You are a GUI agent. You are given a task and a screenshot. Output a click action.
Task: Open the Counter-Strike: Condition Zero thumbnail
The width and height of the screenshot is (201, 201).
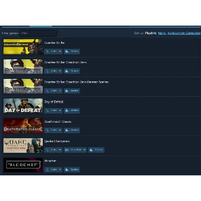click(23, 66)
